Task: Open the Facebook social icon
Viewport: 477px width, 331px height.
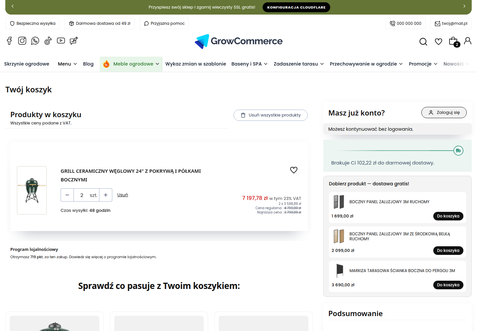Action: 9,41
